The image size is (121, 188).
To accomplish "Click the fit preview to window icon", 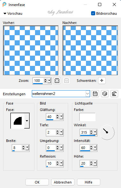I will (57, 81).
